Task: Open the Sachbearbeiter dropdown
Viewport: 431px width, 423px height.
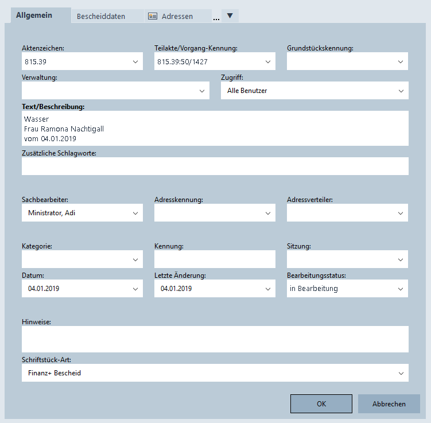Action: [x=135, y=214]
